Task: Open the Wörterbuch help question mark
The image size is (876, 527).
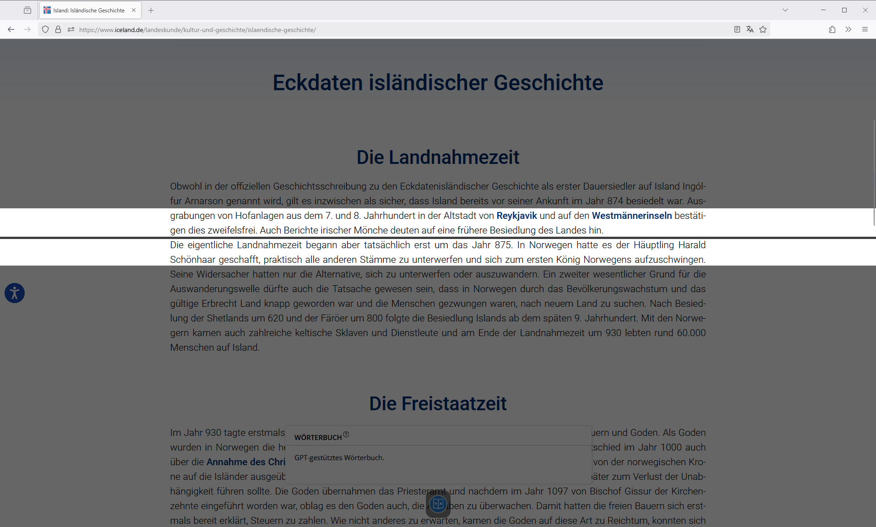Action: [346, 435]
